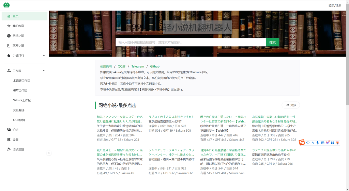This screenshot has width=349, height=191.
Task: Open the IME four-squares toolbox icon
Action: click(x=333, y=143)
